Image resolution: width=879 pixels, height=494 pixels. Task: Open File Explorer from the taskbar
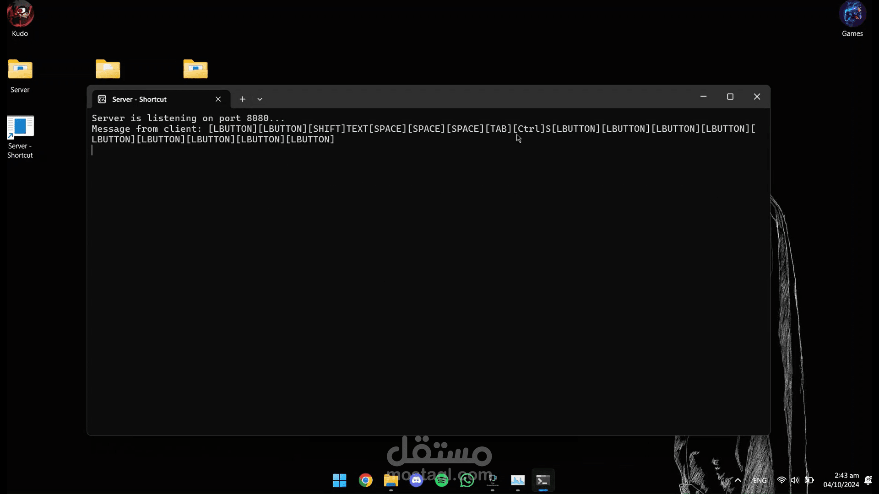coord(391,480)
